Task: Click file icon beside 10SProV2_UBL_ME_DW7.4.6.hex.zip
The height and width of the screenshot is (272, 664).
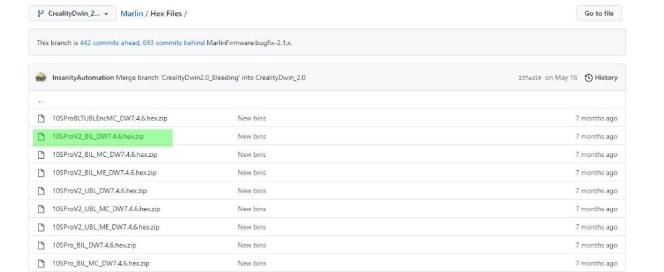Action: click(41, 227)
